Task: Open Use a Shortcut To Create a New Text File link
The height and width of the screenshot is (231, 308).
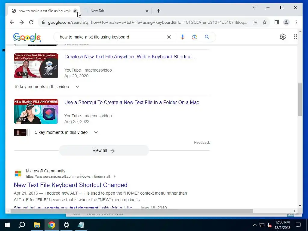Action: pos(132,103)
